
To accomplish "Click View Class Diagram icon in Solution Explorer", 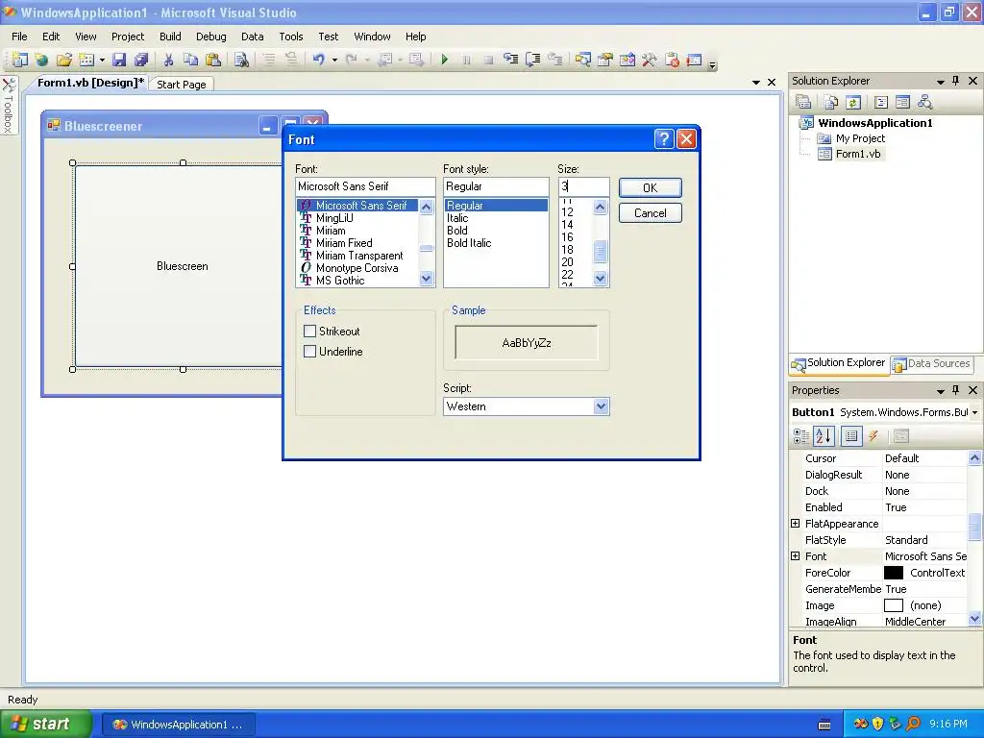I will pos(924,102).
